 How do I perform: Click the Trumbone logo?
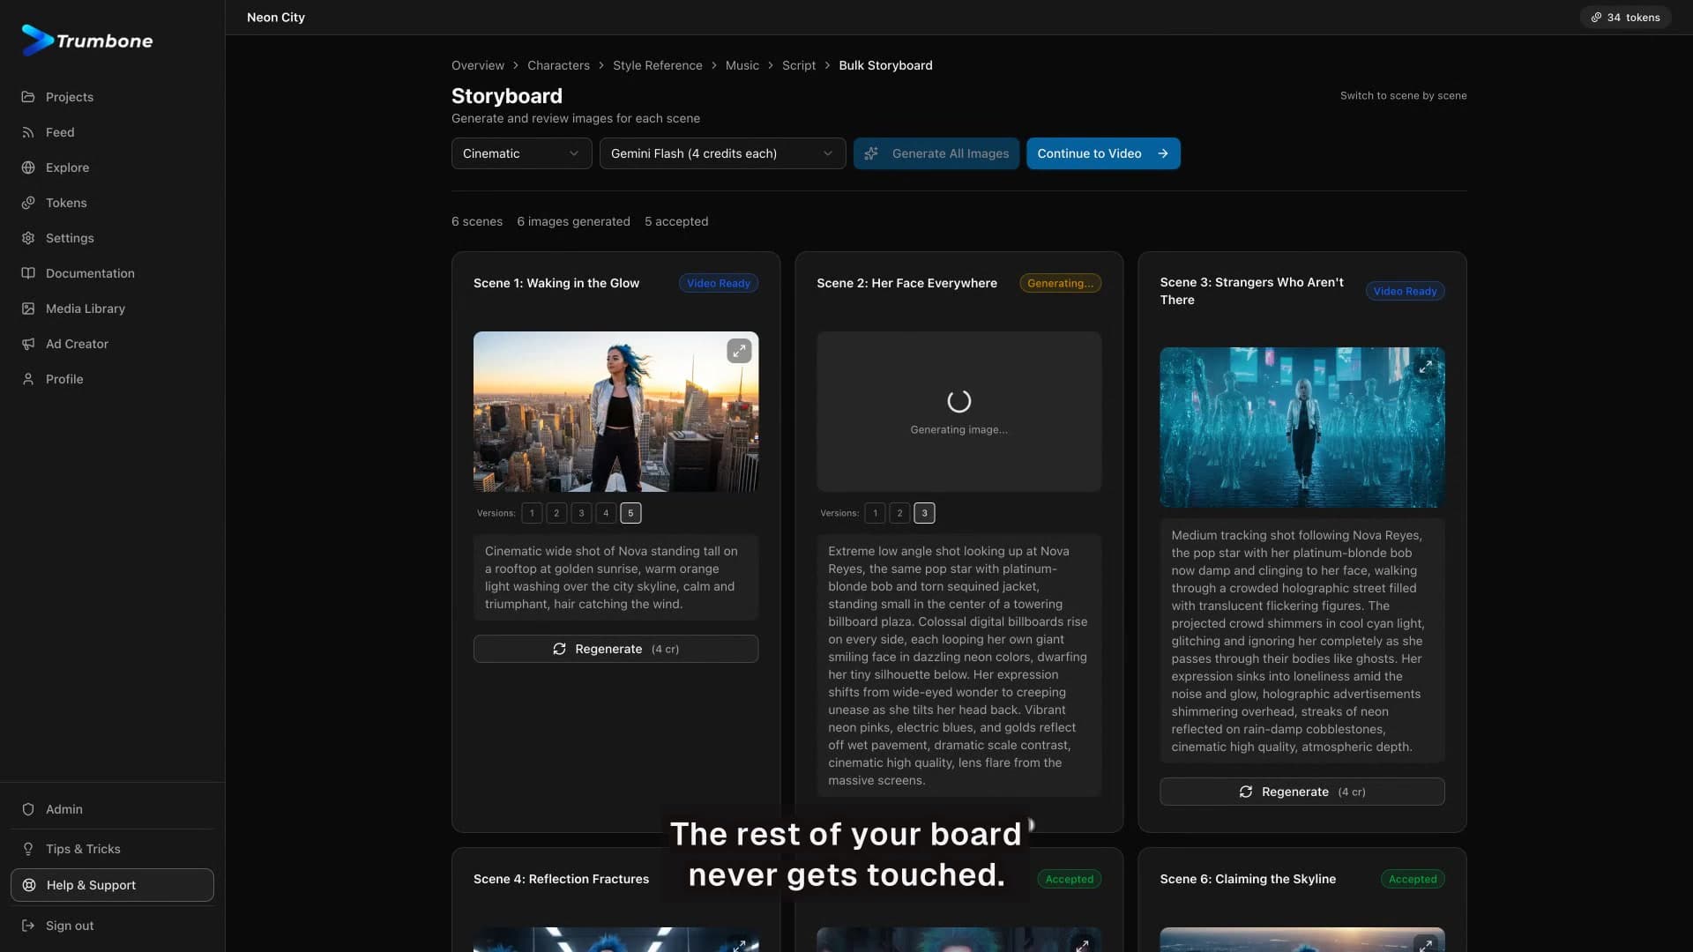(x=86, y=41)
